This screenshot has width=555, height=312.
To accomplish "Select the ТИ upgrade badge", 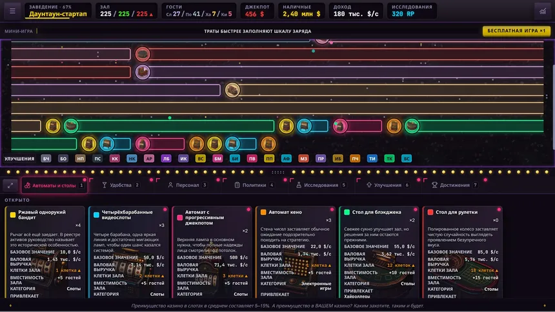I will click(372, 159).
